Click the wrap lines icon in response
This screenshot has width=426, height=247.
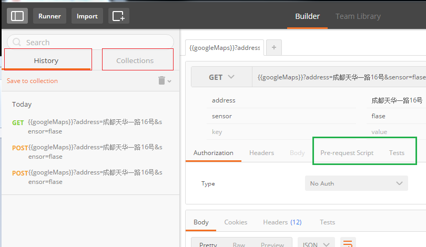point(348,243)
